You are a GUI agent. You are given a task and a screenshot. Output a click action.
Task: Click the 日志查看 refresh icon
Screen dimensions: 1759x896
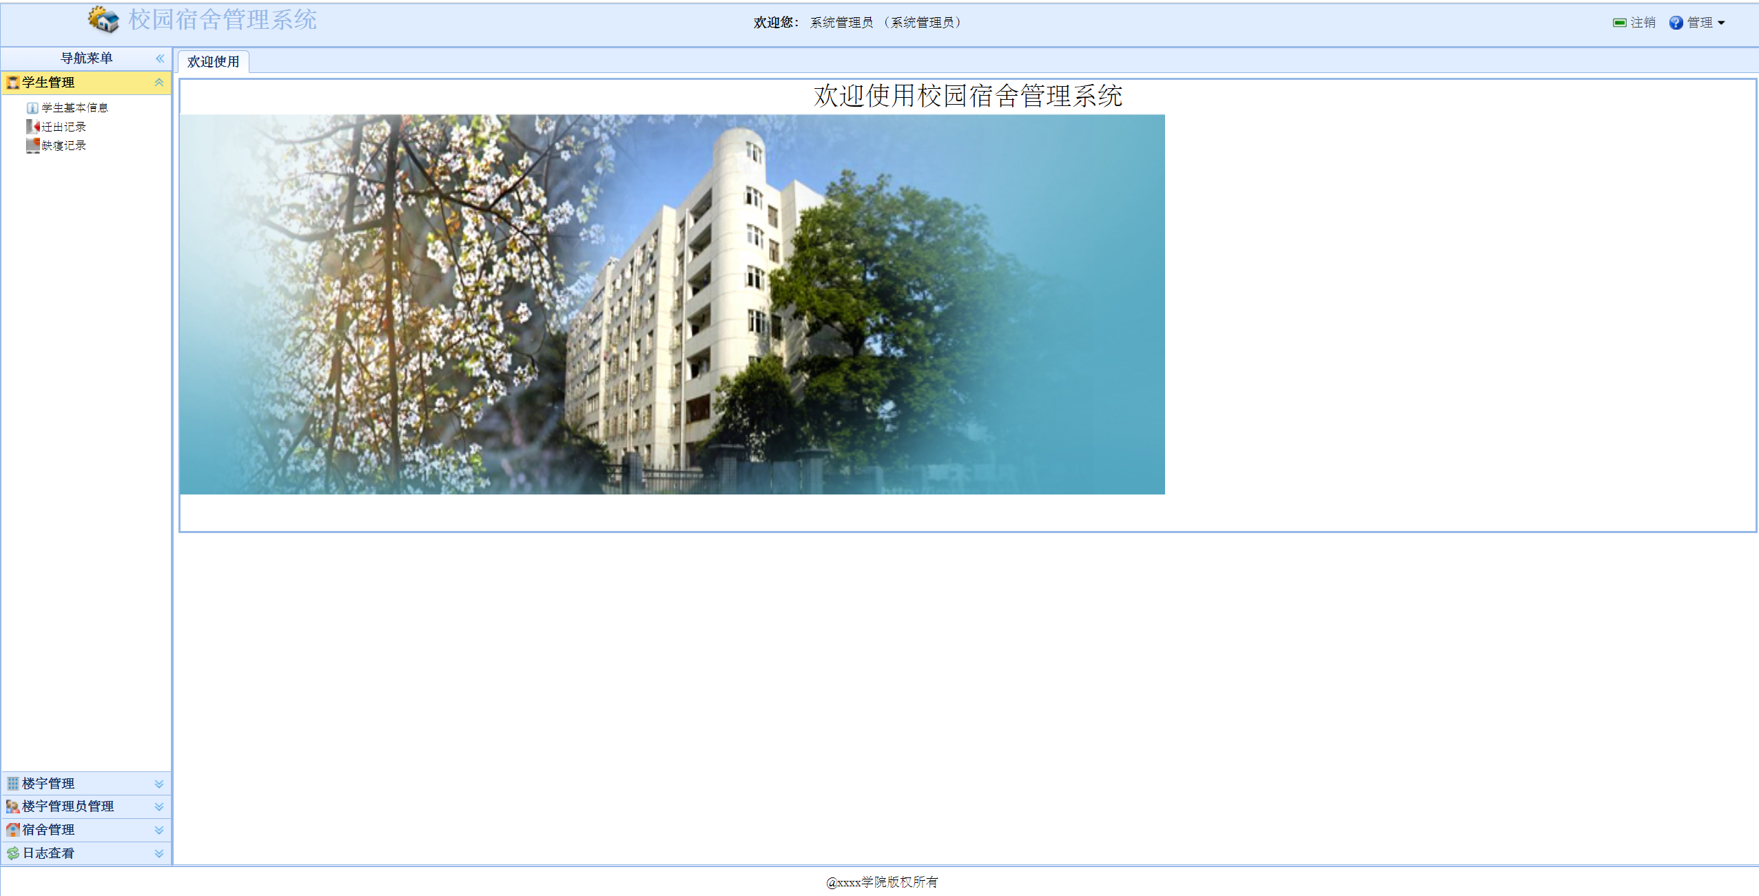pyautogui.click(x=12, y=853)
